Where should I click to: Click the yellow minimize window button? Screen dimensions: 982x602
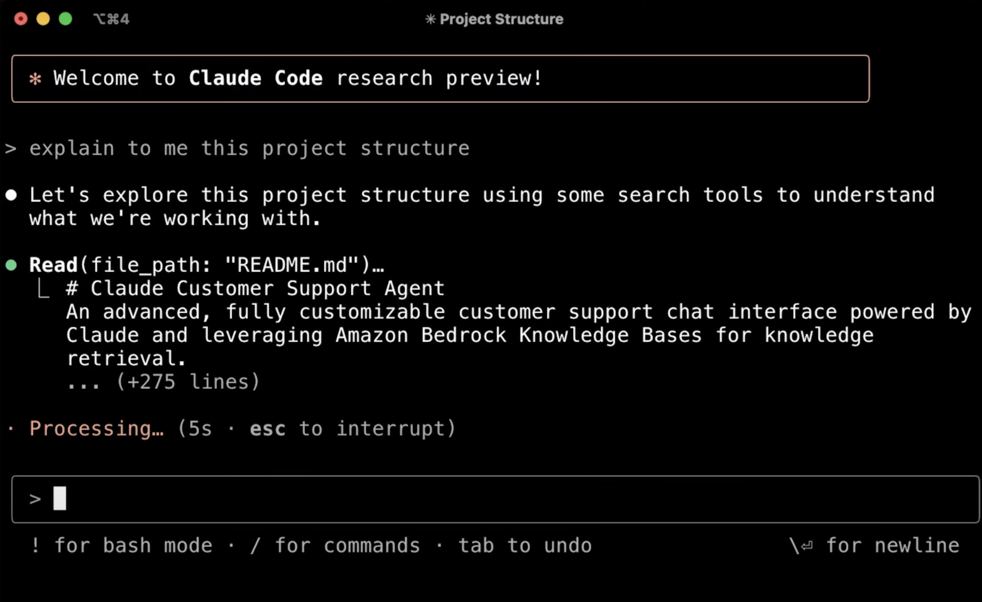[43, 19]
